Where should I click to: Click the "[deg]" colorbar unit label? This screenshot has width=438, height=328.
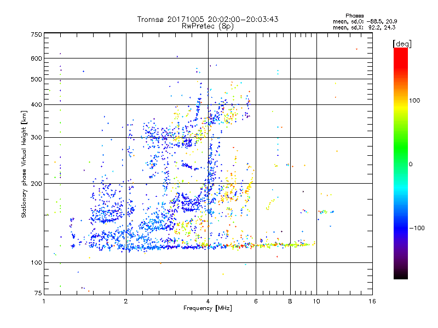pyautogui.click(x=402, y=44)
